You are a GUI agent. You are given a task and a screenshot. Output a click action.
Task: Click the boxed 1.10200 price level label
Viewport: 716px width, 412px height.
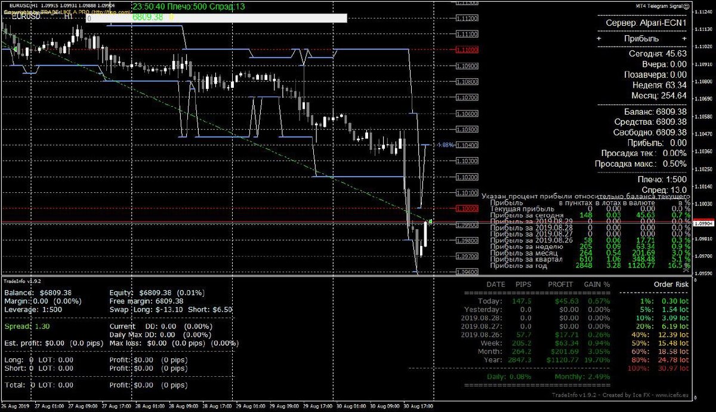[467, 177]
